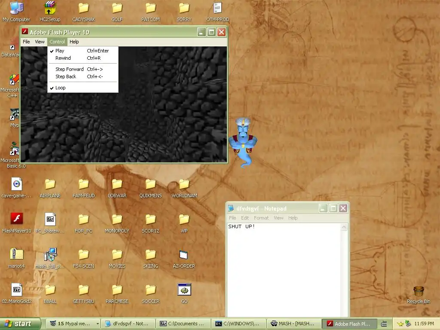Image resolution: width=440 pixels, height=330 pixels.
Task: Click the taskbar clock 11:59 PM
Action: pyautogui.click(x=424, y=324)
